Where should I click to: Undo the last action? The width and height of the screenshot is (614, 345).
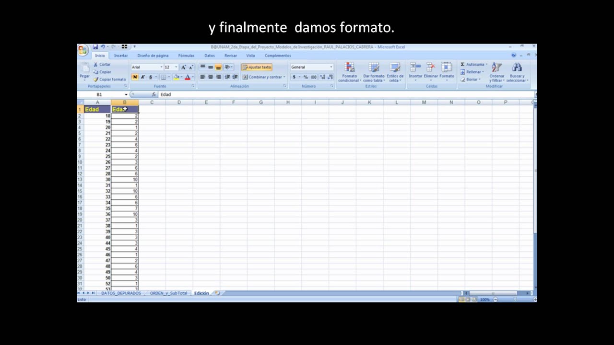(103, 47)
